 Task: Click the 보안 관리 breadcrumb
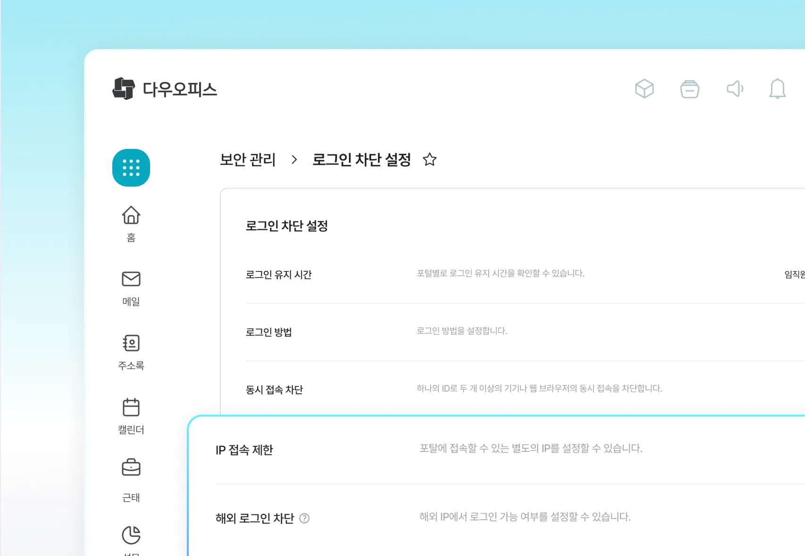click(x=248, y=160)
